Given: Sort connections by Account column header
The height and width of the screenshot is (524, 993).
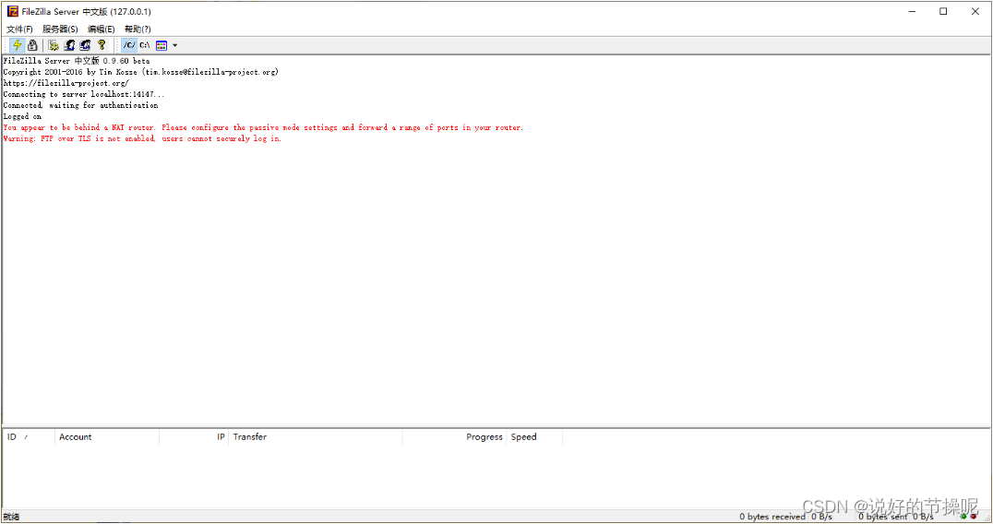Looking at the screenshot, I should (107, 437).
